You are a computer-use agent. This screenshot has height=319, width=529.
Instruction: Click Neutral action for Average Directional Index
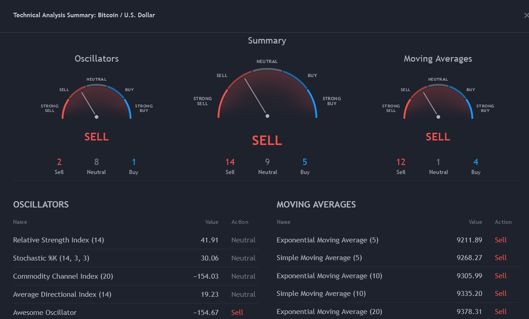coord(243,295)
